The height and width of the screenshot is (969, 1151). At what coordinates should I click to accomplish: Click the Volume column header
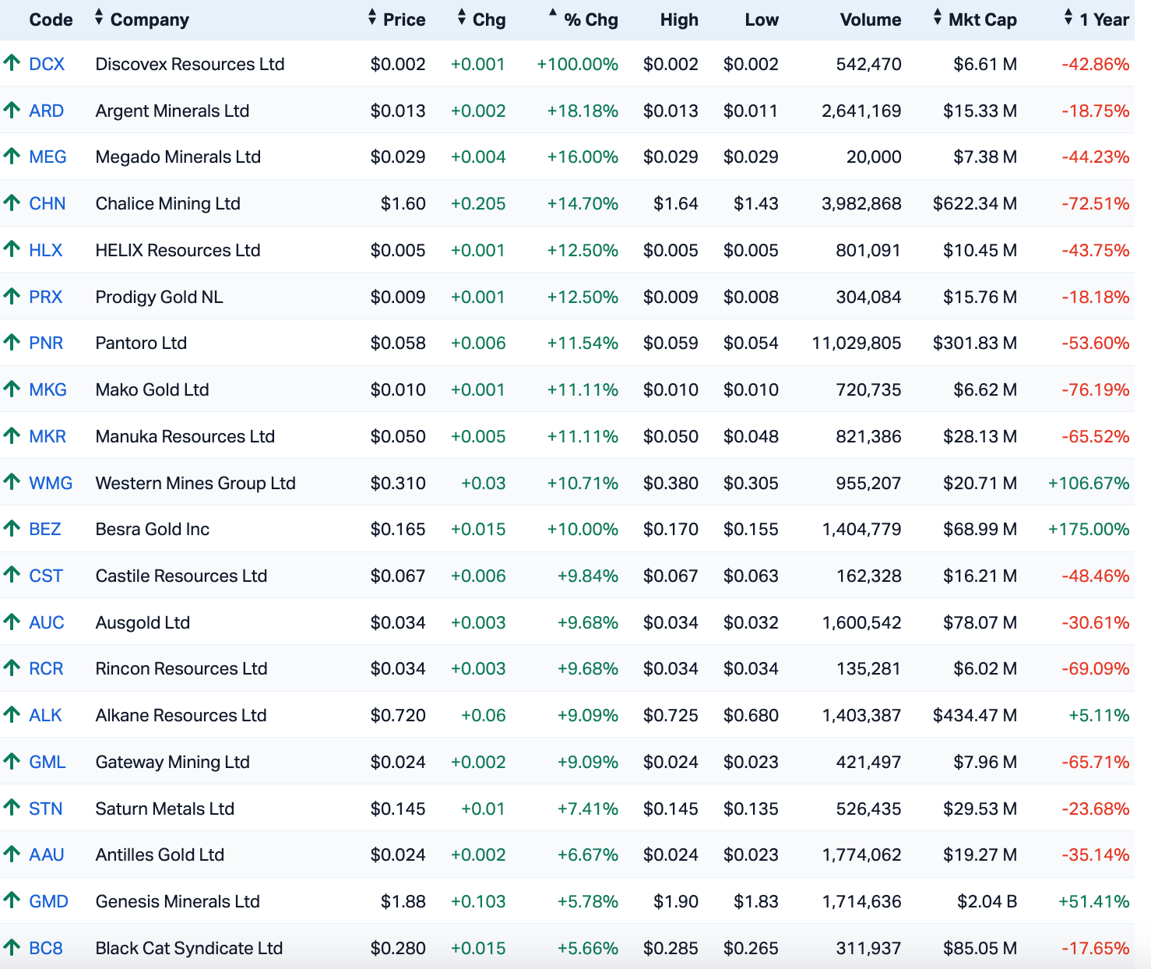point(871,19)
